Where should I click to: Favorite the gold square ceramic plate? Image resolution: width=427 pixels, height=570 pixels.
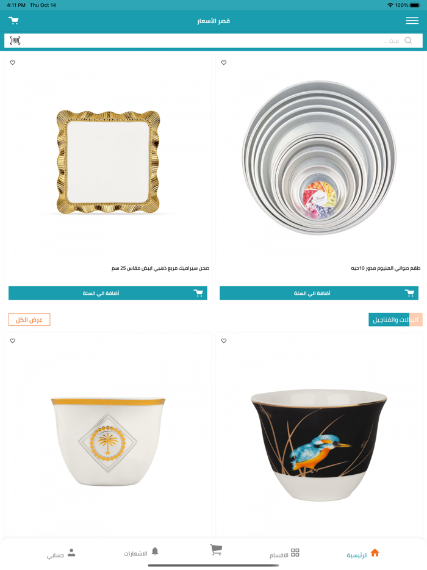pyautogui.click(x=13, y=62)
